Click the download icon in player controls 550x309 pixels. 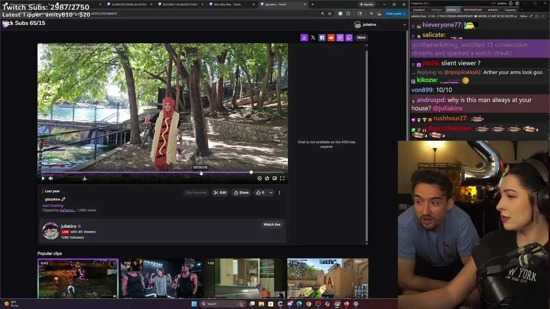pos(85,178)
